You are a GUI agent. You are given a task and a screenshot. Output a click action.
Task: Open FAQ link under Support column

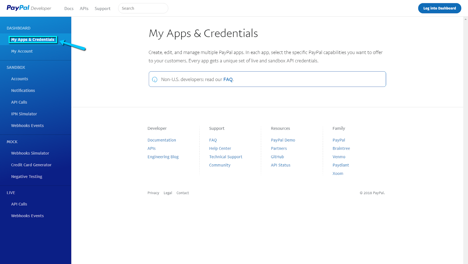tap(213, 140)
